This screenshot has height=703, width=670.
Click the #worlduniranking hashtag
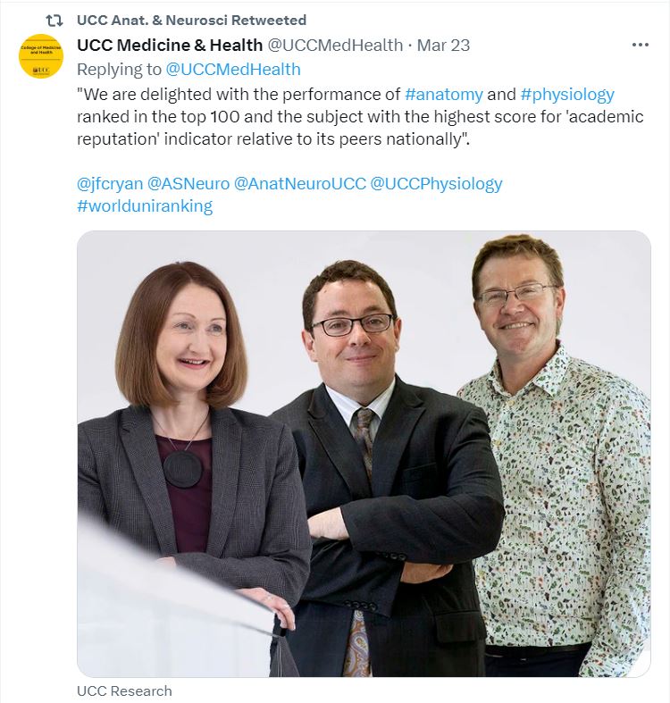[145, 206]
